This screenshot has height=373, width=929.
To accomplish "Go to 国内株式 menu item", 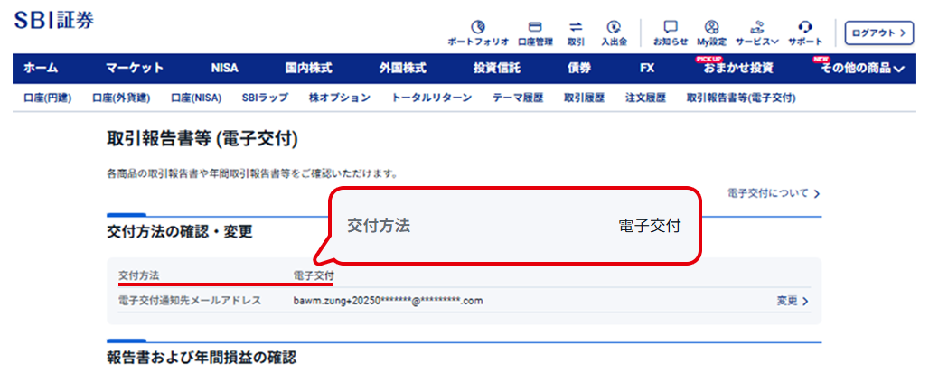I will [308, 69].
